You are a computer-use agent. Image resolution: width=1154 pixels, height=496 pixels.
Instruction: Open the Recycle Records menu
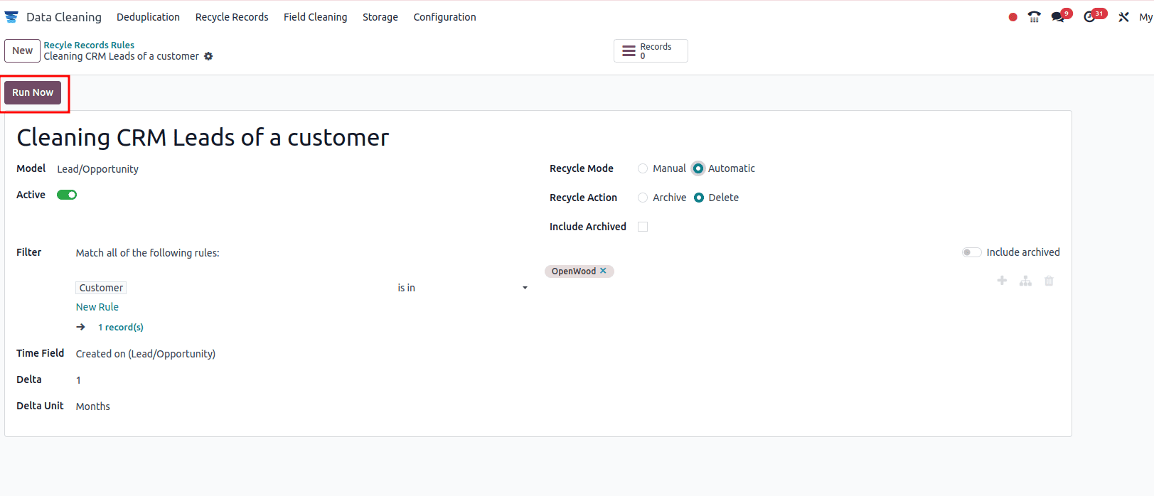[232, 17]
